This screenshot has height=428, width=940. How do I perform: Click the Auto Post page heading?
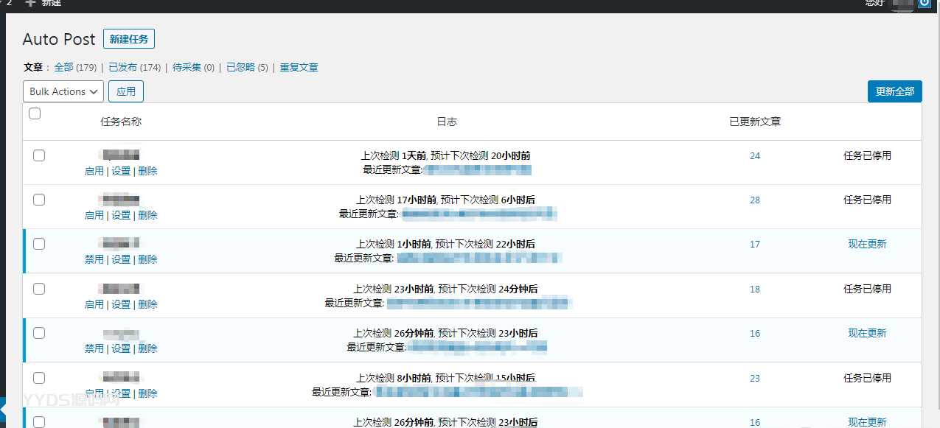click(59, 40)
